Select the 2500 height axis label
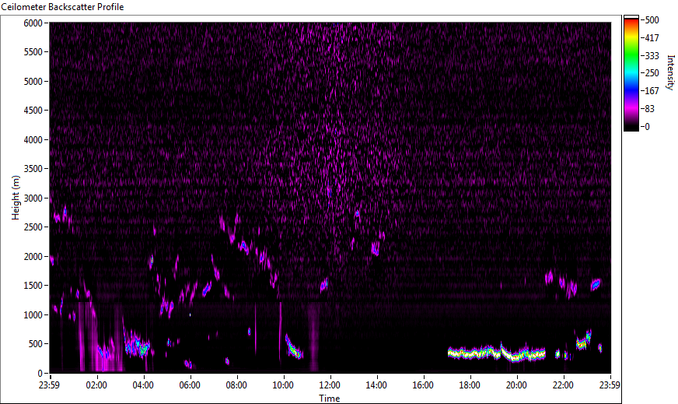This screenshot has height=404, width=678. tap(33, 227)
